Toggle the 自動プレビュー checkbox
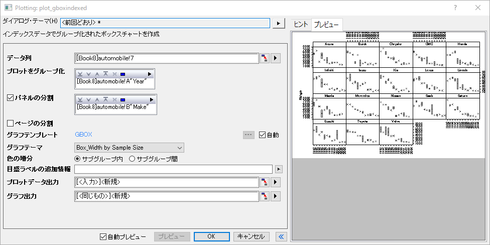The image size is (490, 245). pos(103,236)
